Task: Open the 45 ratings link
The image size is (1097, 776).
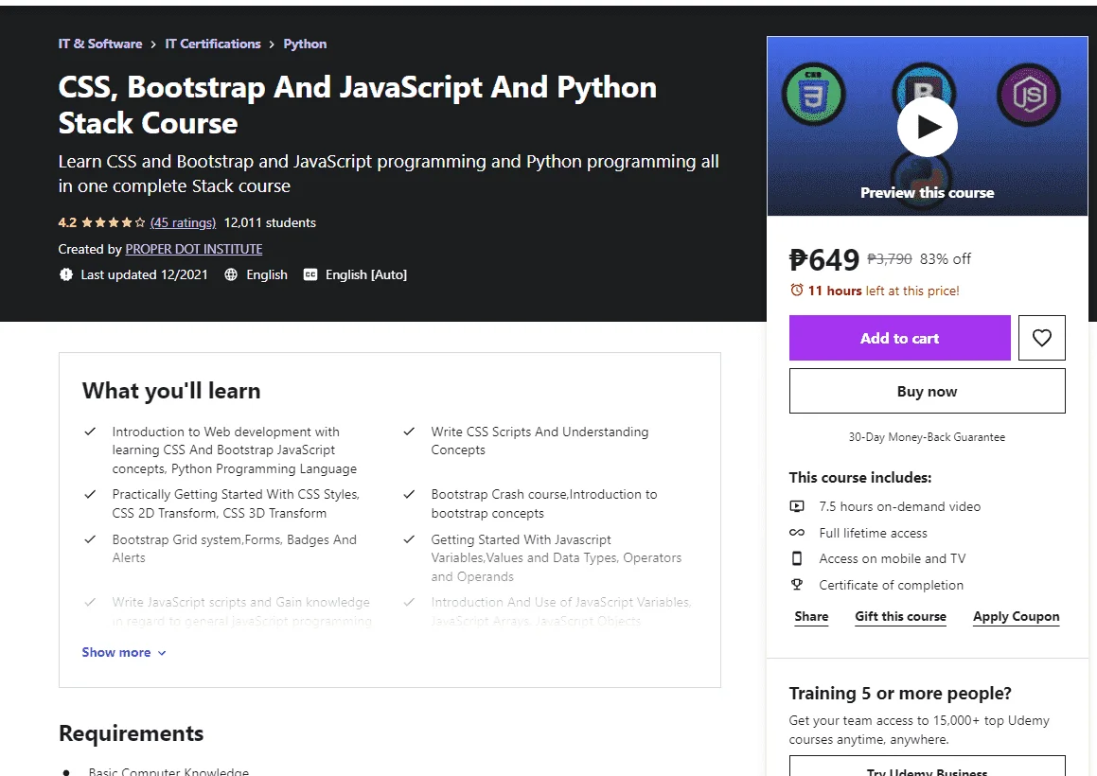Action: (x=184, y=222)
